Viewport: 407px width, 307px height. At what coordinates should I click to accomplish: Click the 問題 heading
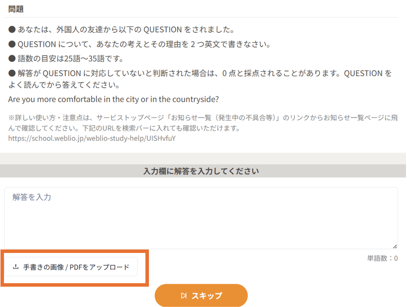pos(16,9)
